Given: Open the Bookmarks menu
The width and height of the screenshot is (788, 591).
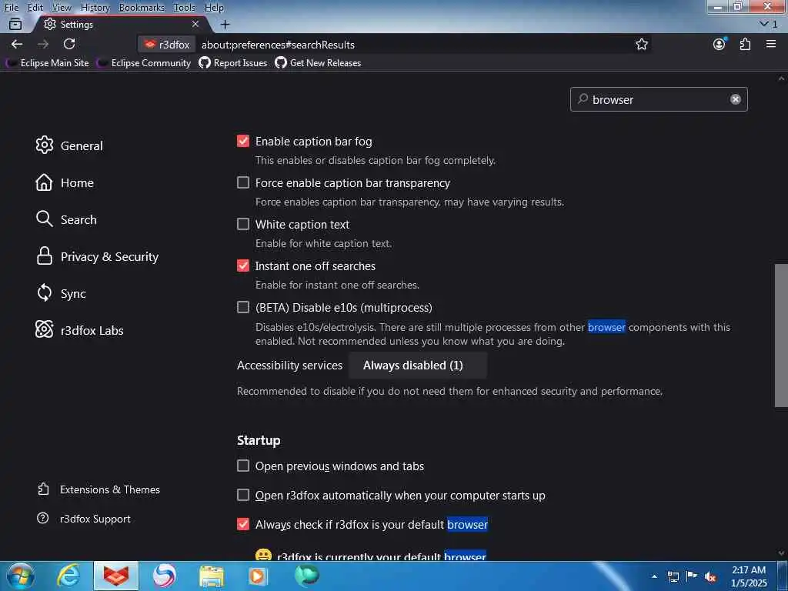Looking at the screenshot, I should 142,8.
